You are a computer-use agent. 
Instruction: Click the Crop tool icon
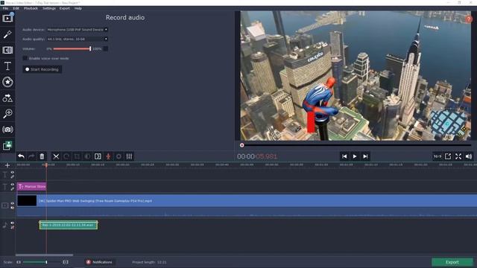click(77, 156)
